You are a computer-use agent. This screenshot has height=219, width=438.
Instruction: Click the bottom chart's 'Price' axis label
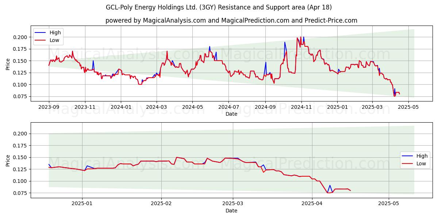tap(8, 161)
